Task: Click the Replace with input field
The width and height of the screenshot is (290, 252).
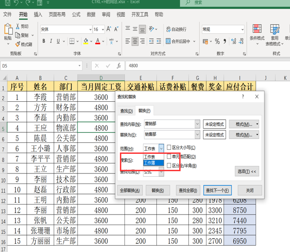Action: tap(170, 135)
